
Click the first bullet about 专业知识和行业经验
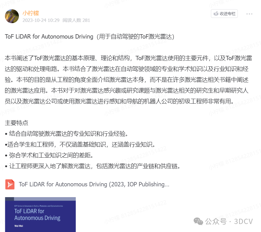(66, 134)
